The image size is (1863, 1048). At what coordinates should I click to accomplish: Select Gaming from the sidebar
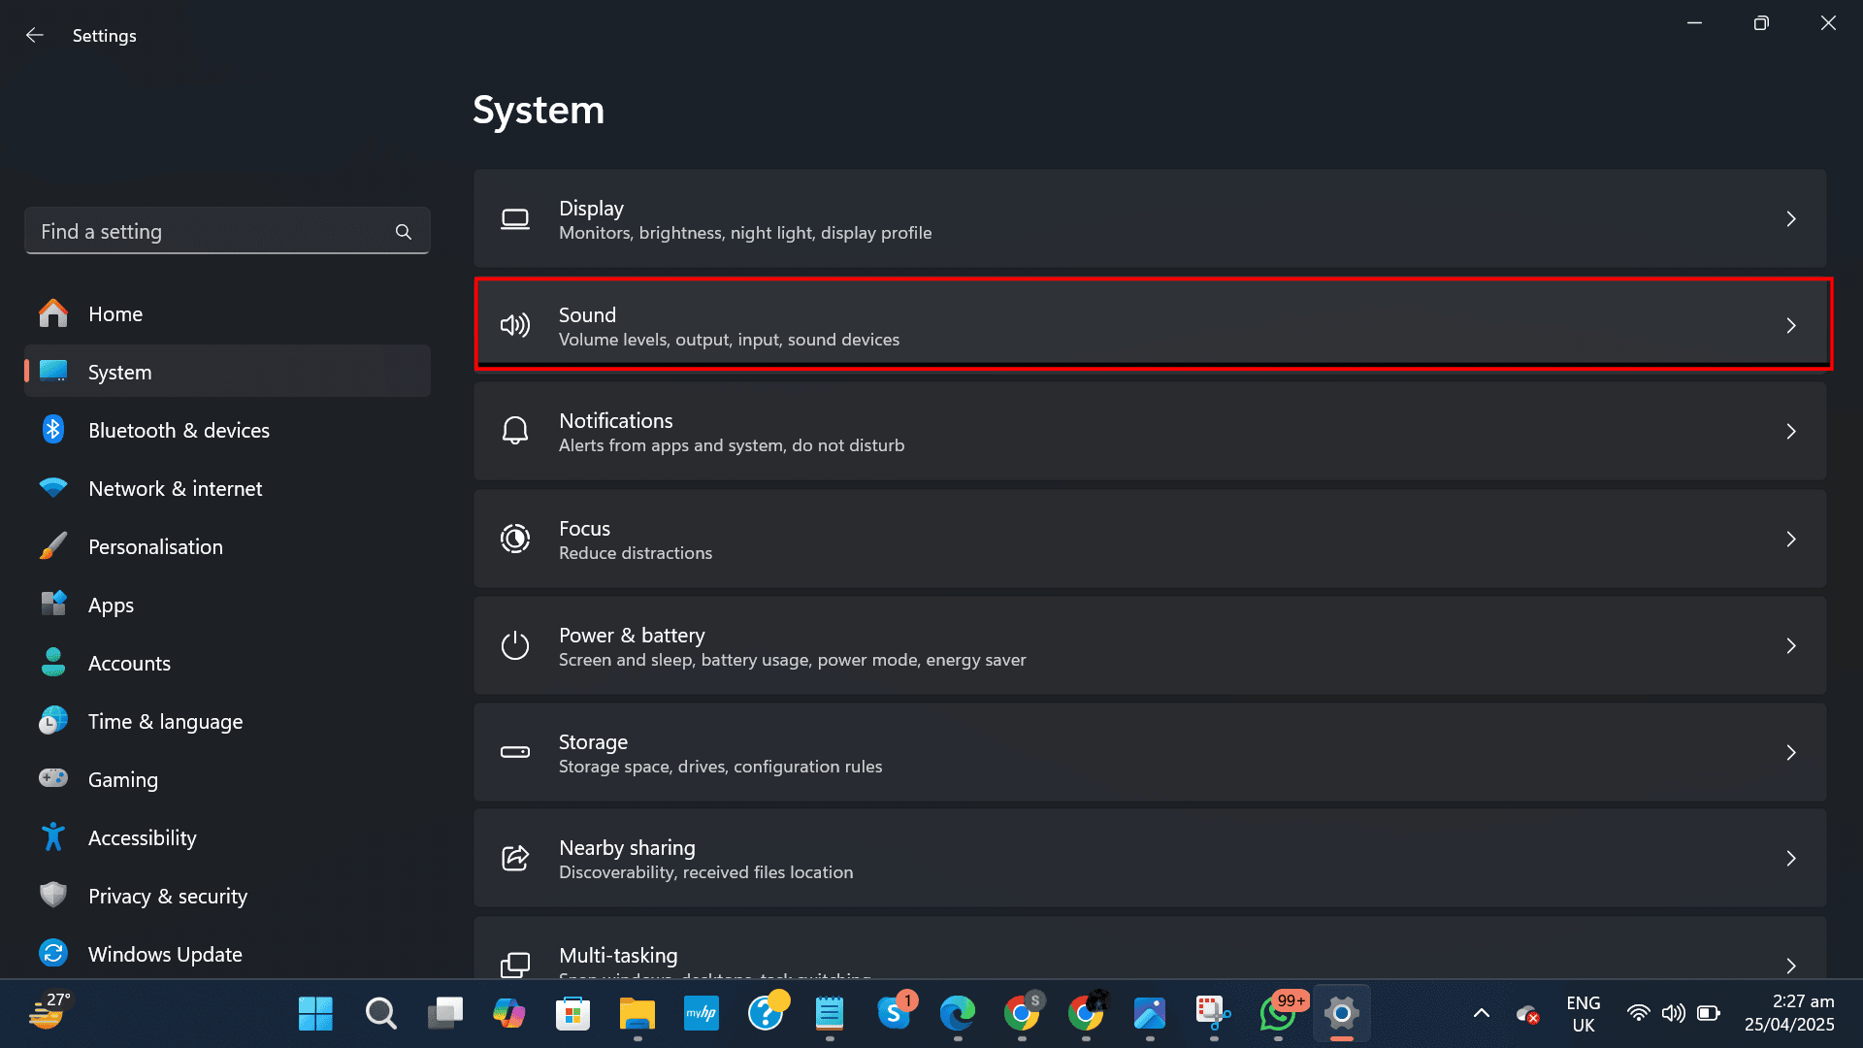[123, 779]
